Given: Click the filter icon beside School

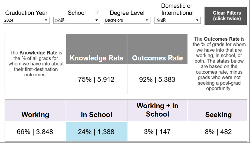Looking at the screenshot, I should 97,12.
